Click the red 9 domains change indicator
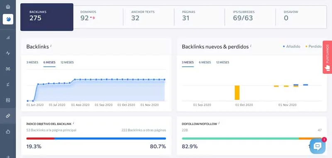332x158 pixels. tap(93, 18)
